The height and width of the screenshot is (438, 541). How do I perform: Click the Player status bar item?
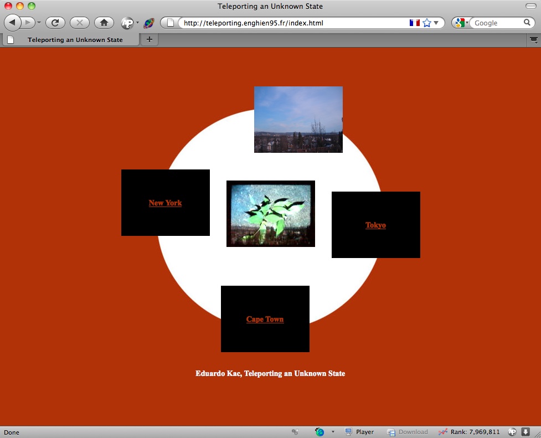click(x=359, y=432)
